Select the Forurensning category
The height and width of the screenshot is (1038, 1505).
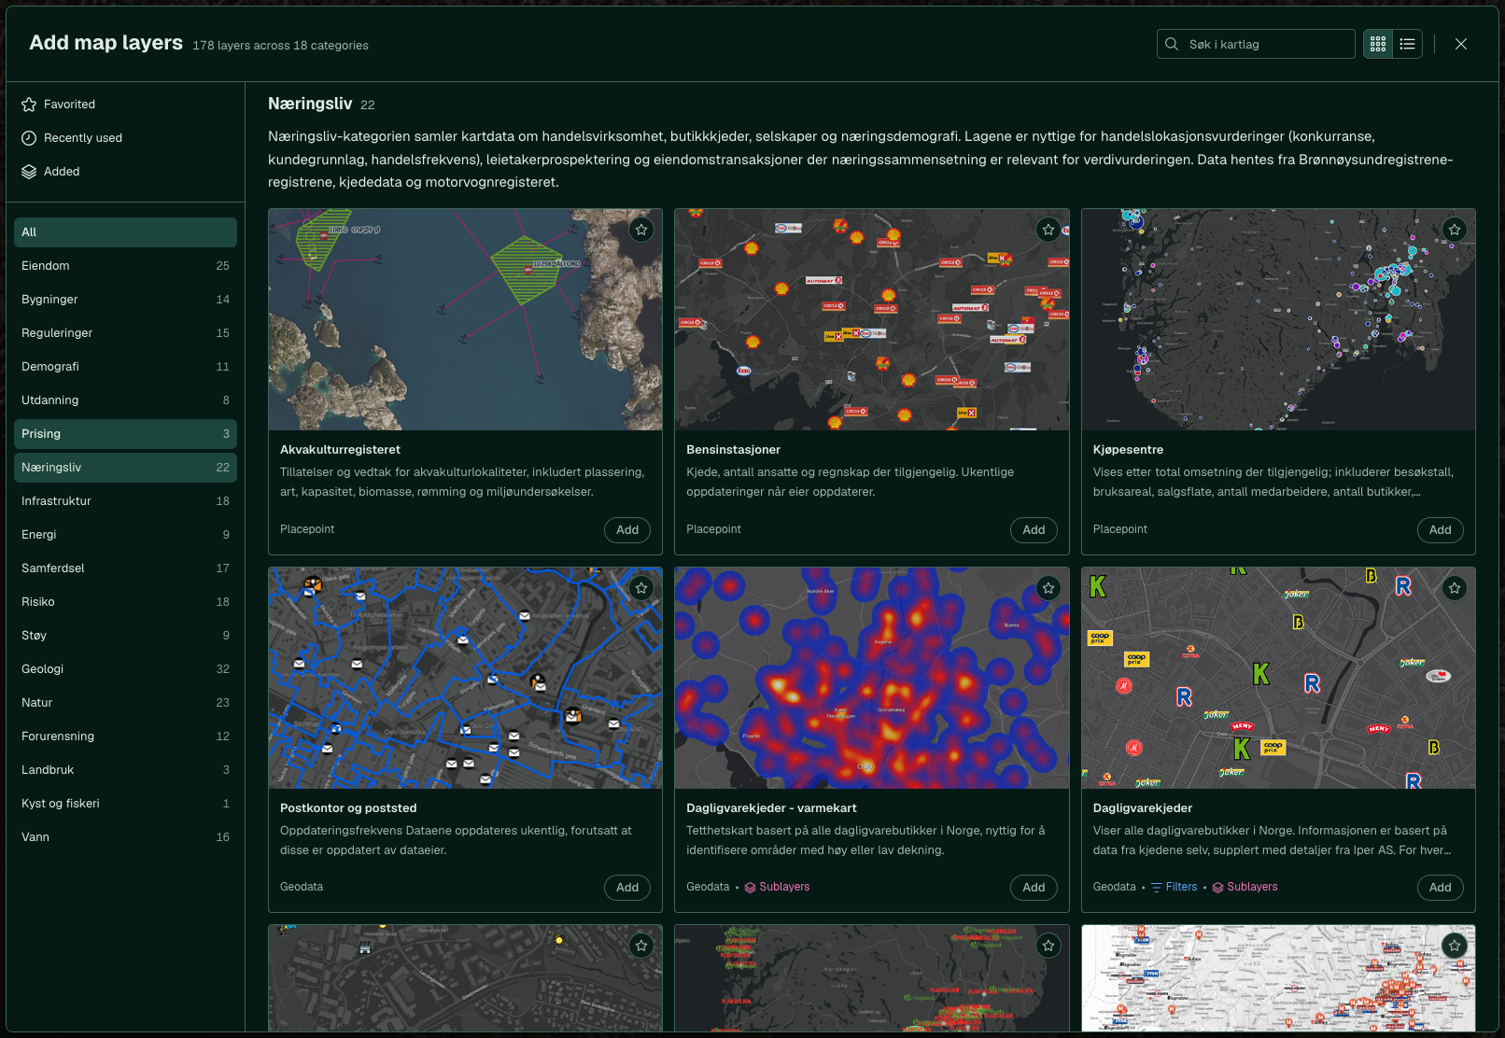coord(125,736)
